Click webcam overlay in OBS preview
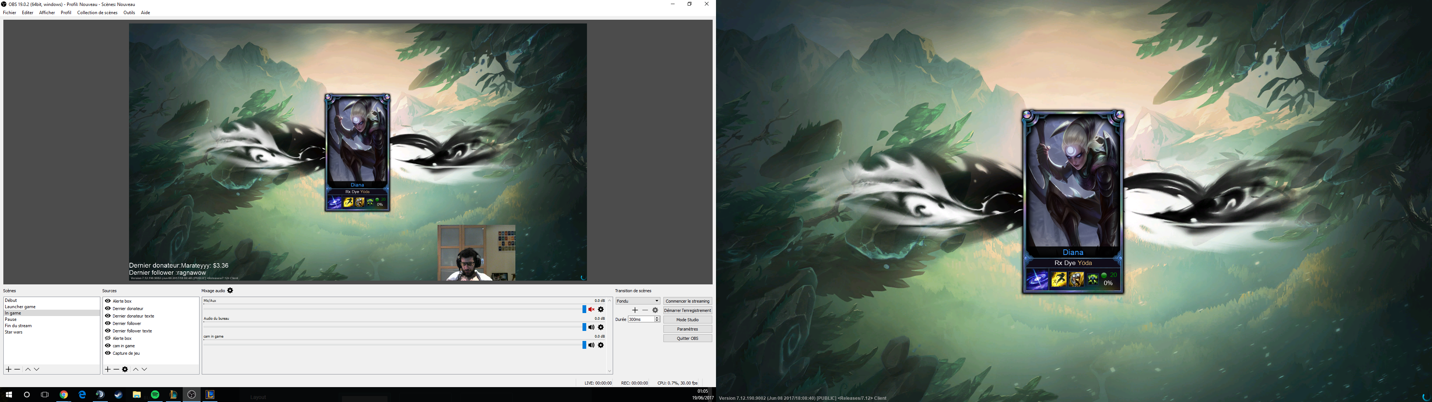Screen dimensions: 1432x402 point(477,253)
